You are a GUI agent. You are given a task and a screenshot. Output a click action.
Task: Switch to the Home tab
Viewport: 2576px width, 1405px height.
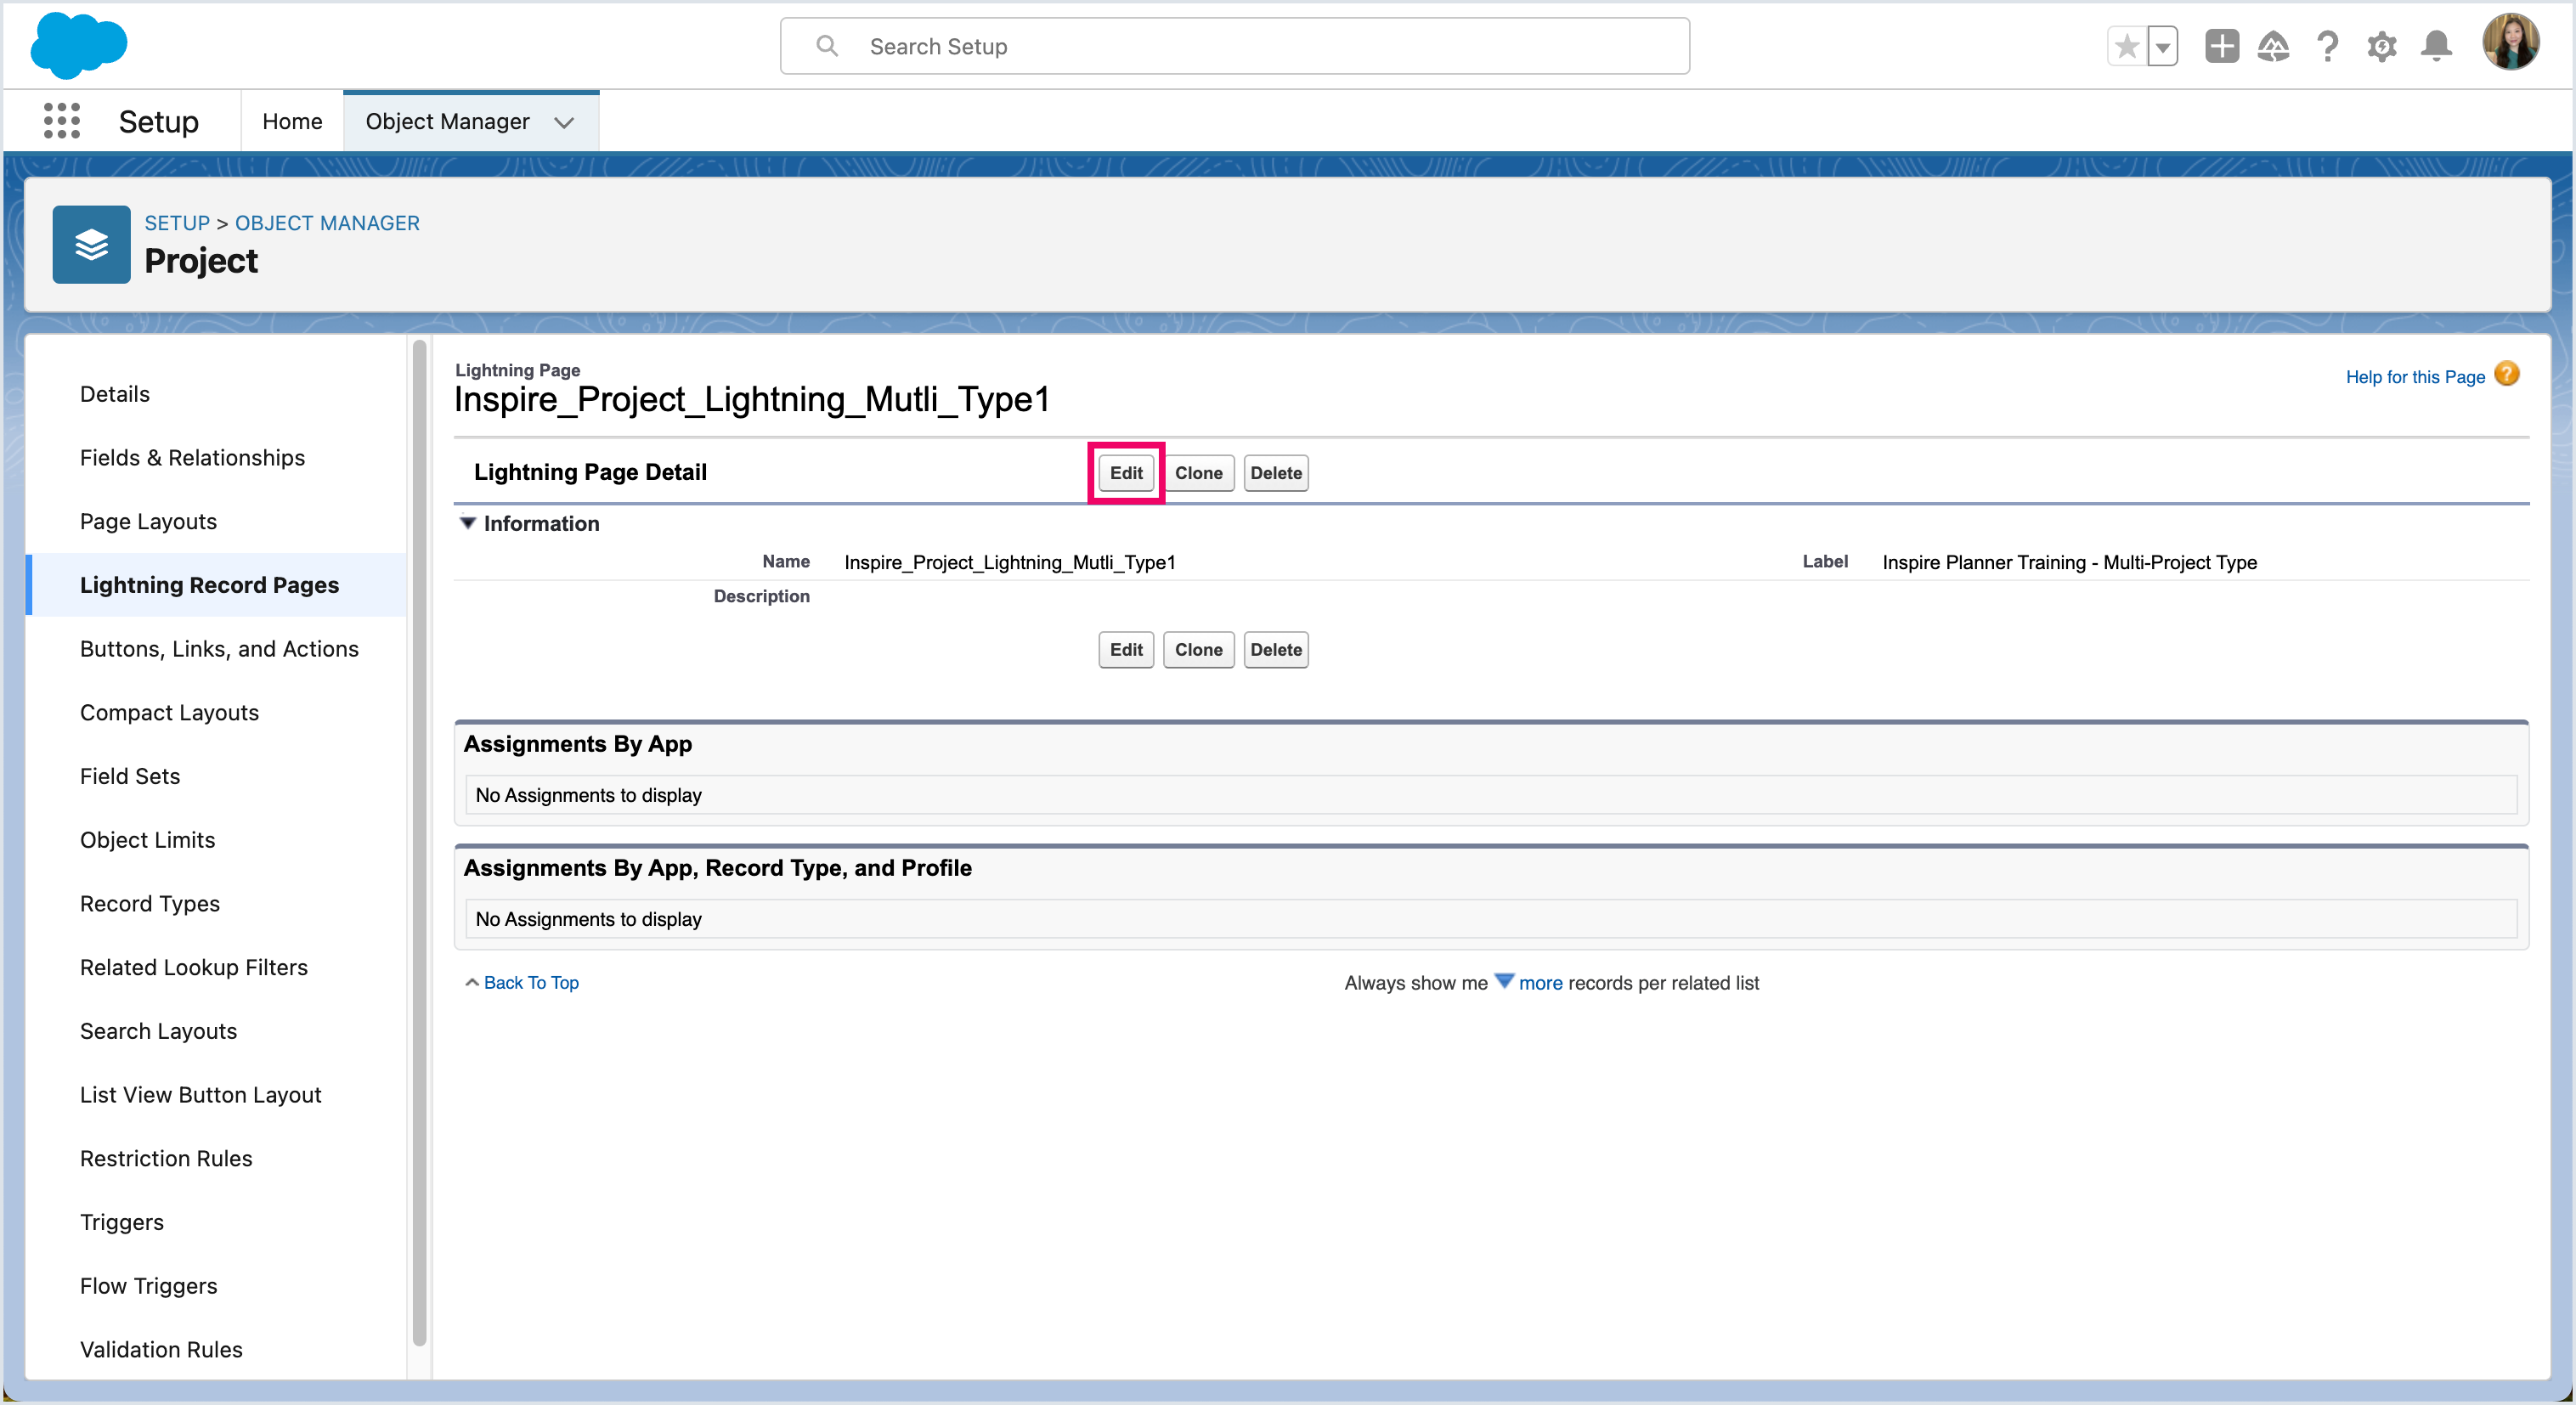click(x=292, y=121)
